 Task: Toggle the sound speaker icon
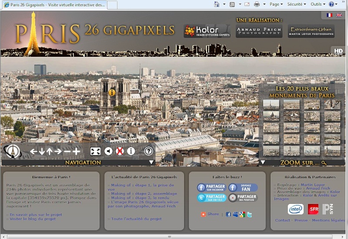(x=108, y=151)
